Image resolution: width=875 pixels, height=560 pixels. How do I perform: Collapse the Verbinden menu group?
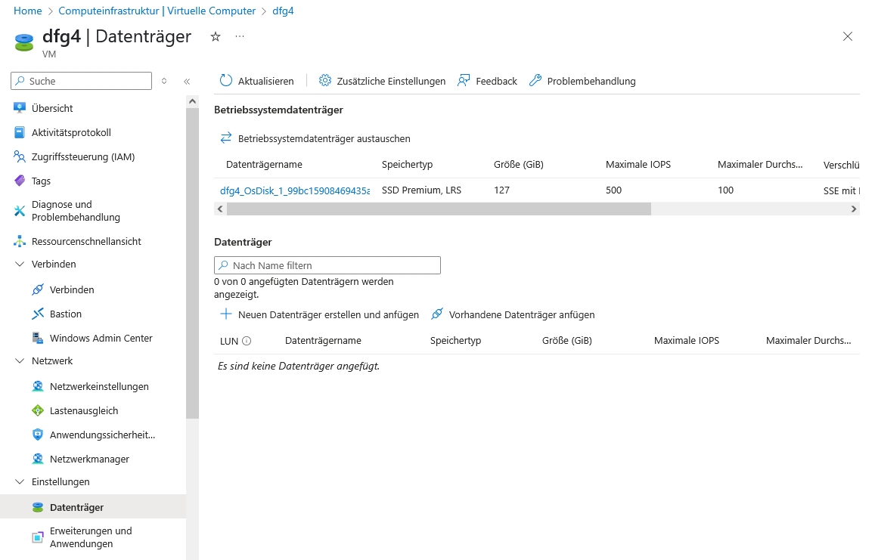(x=20, y=265)
